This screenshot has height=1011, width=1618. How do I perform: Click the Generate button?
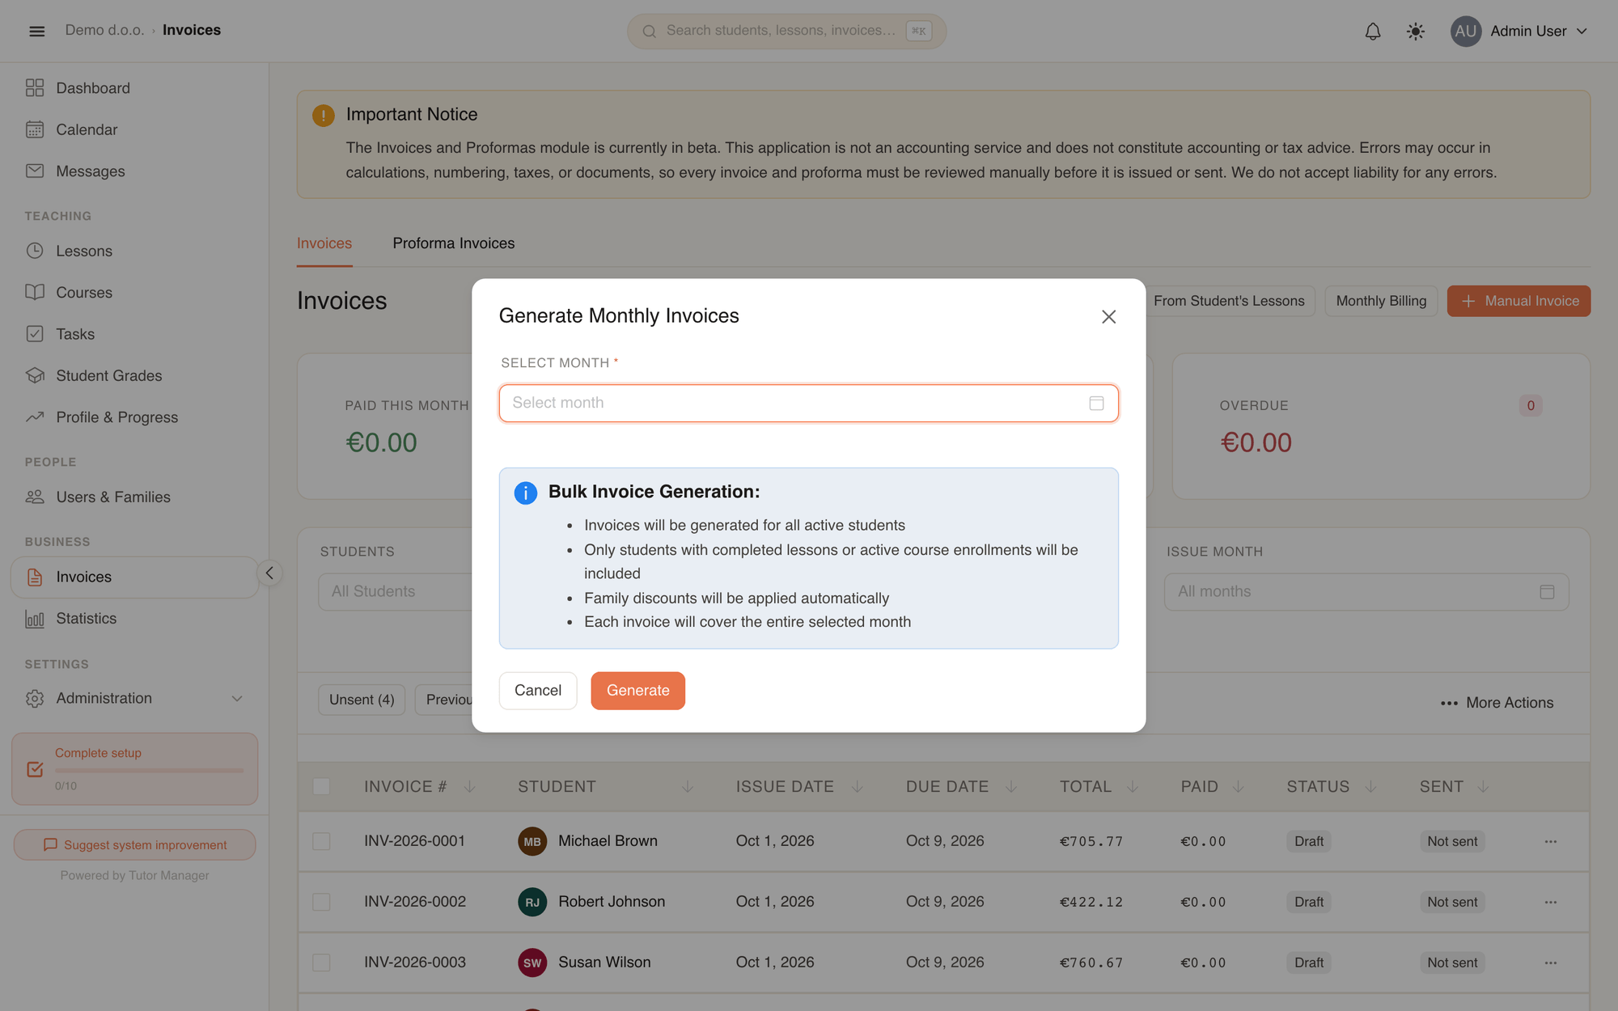pos(637,691)
